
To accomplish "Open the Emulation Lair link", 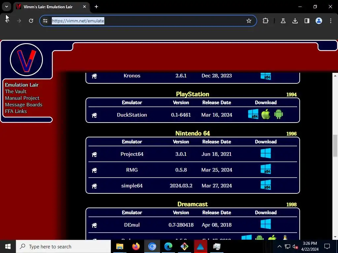I will pyautogui.click(x=22, y=85).
